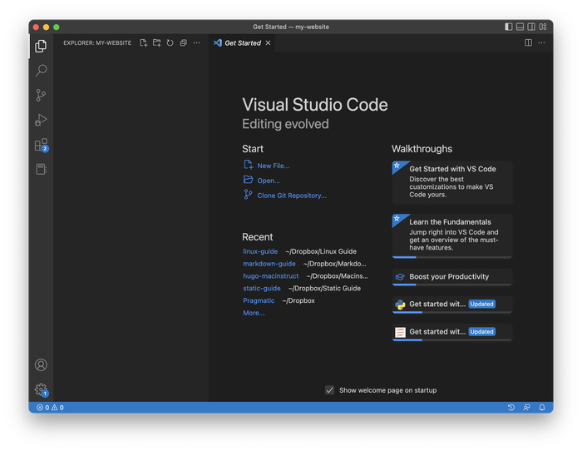Open the Accounts menu
The height and width of the screenshot is (451, 582).
pyautogui.click(x=41, y=364)
